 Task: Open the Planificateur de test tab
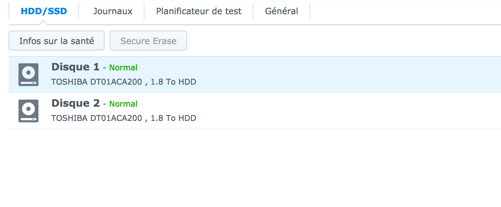[x=199, y=11]
